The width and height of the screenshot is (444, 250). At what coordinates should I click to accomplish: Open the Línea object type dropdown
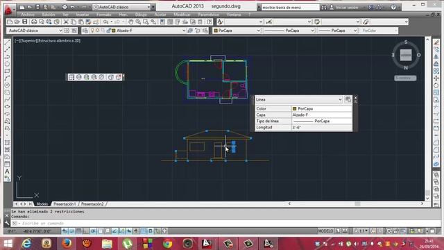click(x=340, y=99)
